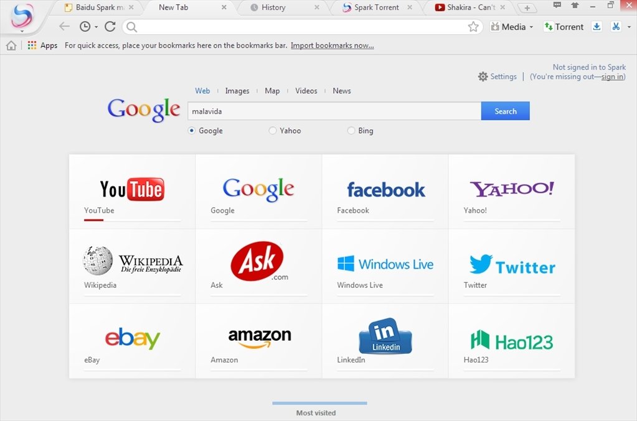Open Spark Settings with the gear
Viewport: 637px width, 421px height.
498,76
